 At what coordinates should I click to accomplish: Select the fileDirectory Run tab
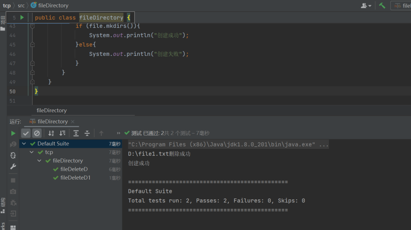tap(52, 121)
